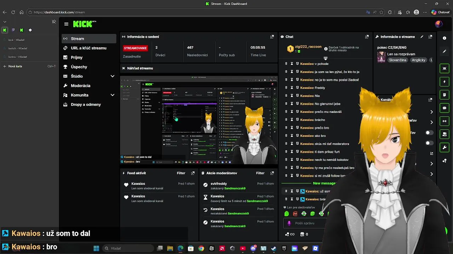
Task: Open stream category thumbnail Len sa rozprávam
Action: click(381, 57)
